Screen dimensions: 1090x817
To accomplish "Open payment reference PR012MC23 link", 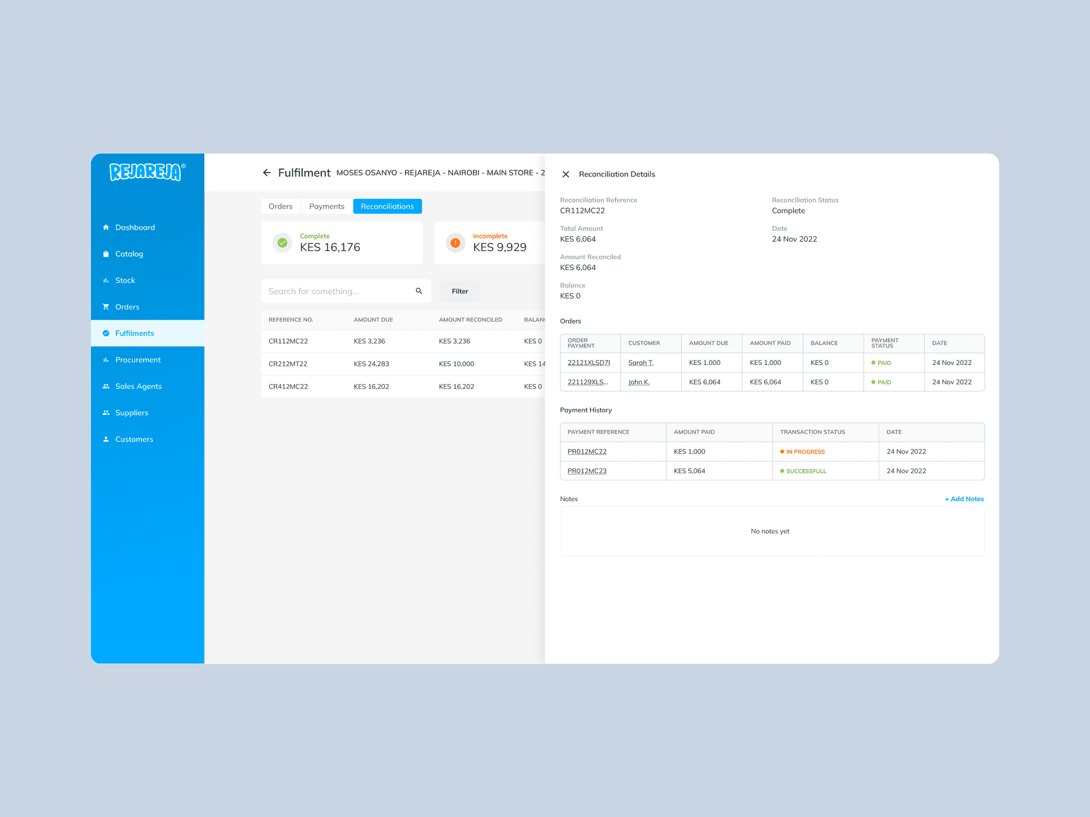I will [586, 471].
